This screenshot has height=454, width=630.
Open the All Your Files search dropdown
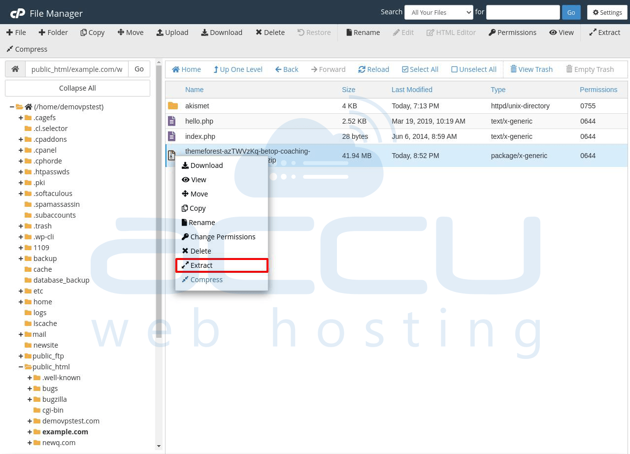point(439,12)
